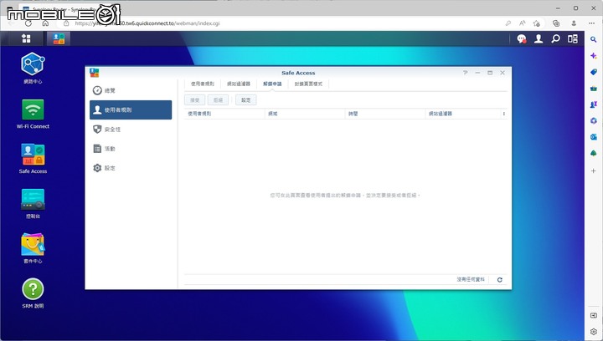Screen dimensions: 603x341
Task: Launch Safe Access desktop icon
Action: click(x=33, y=159)
